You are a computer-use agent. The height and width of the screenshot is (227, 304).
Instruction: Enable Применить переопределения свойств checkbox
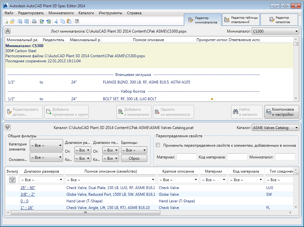click(x=158, y=145)
